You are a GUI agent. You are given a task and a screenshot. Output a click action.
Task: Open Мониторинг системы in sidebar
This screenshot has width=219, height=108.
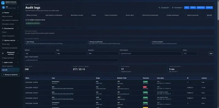(x=8, y=24)
